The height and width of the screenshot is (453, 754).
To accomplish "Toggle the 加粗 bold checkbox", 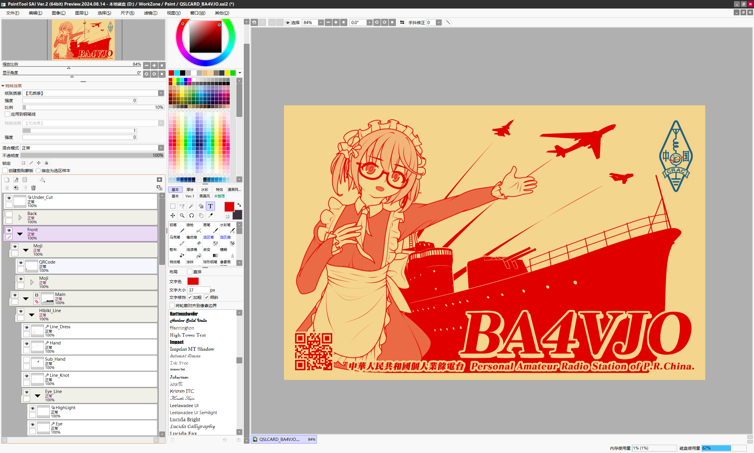I will click(x=190, y=297).
